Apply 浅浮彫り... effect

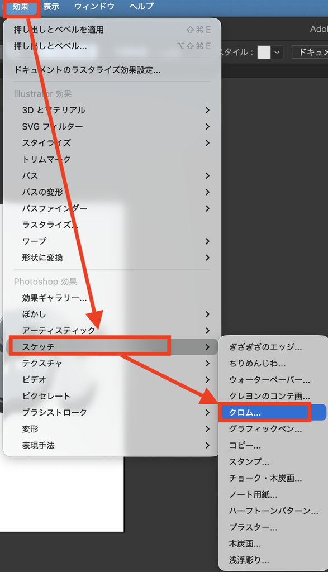click(x=274, y=560)
